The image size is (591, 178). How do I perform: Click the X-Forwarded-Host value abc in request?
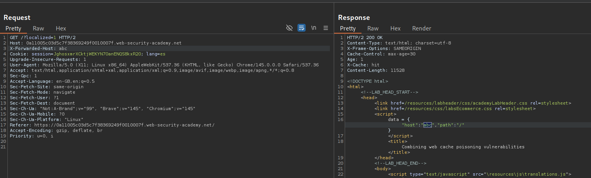(x=63, y=48)
